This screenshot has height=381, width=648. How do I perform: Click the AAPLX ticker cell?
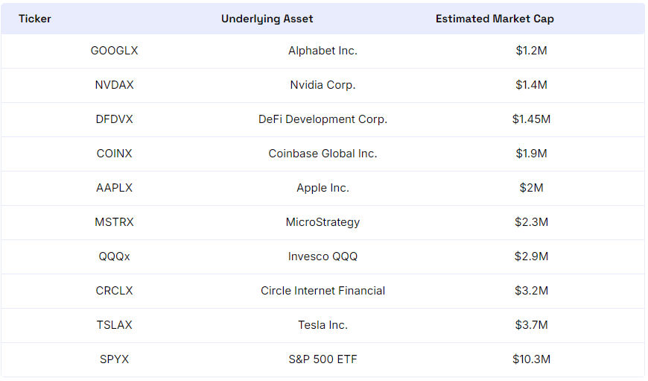[114, 188]
